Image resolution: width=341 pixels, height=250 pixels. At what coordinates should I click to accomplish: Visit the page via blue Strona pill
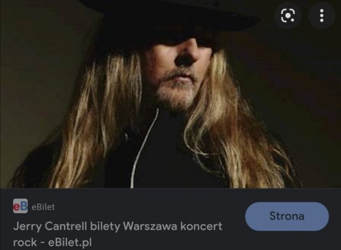click(x=287, y=217)
